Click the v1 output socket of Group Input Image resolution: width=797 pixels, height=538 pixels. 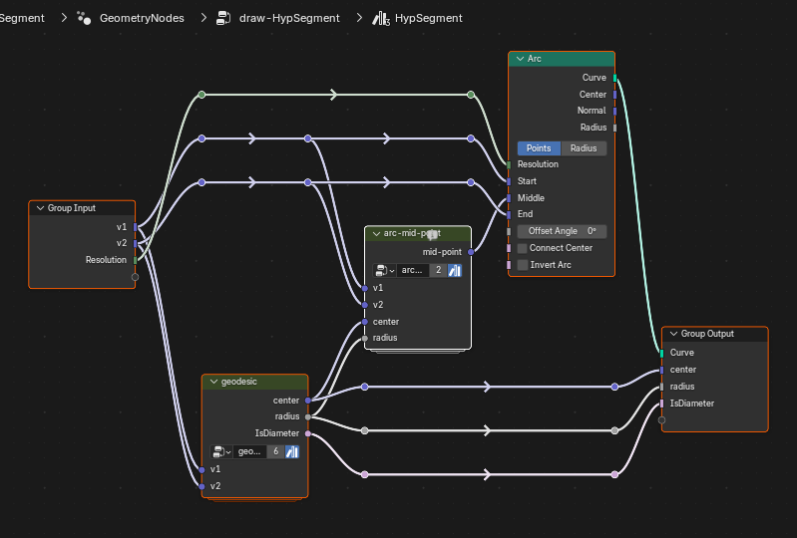pos(136,227)
